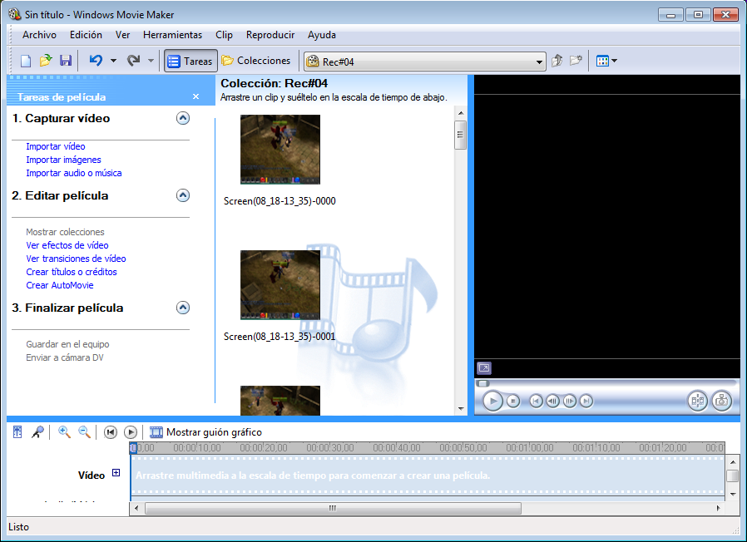Click the timeline vertical scroll down arrow

point(733,495)
